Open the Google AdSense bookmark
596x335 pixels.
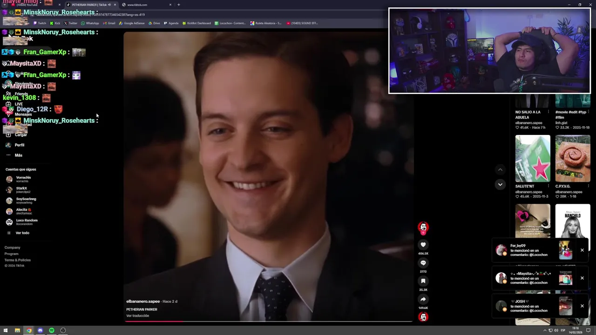132,23
